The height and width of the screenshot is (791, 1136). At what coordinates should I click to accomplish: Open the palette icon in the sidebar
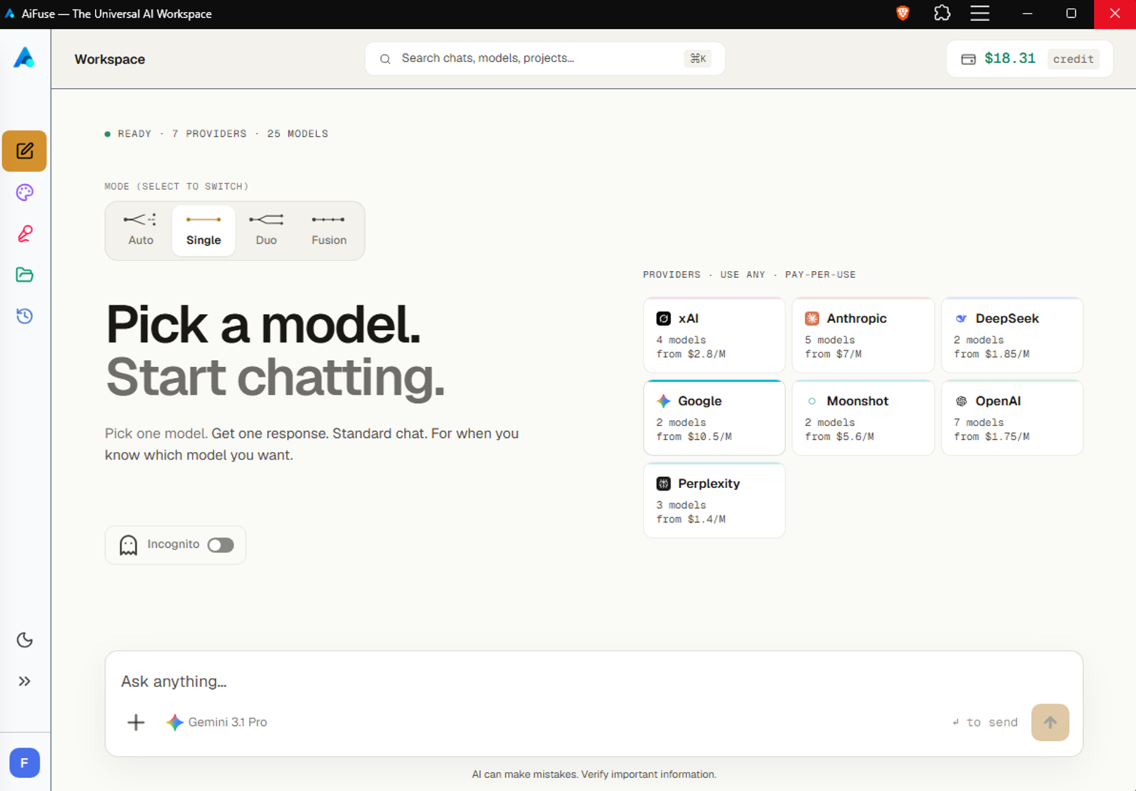25,192
